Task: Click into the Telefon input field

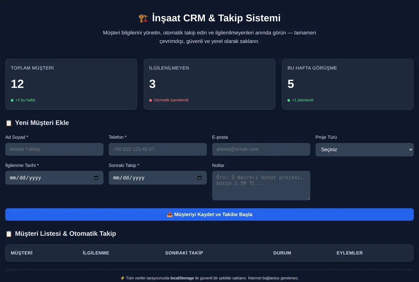Action: click(x=158, y=149)
